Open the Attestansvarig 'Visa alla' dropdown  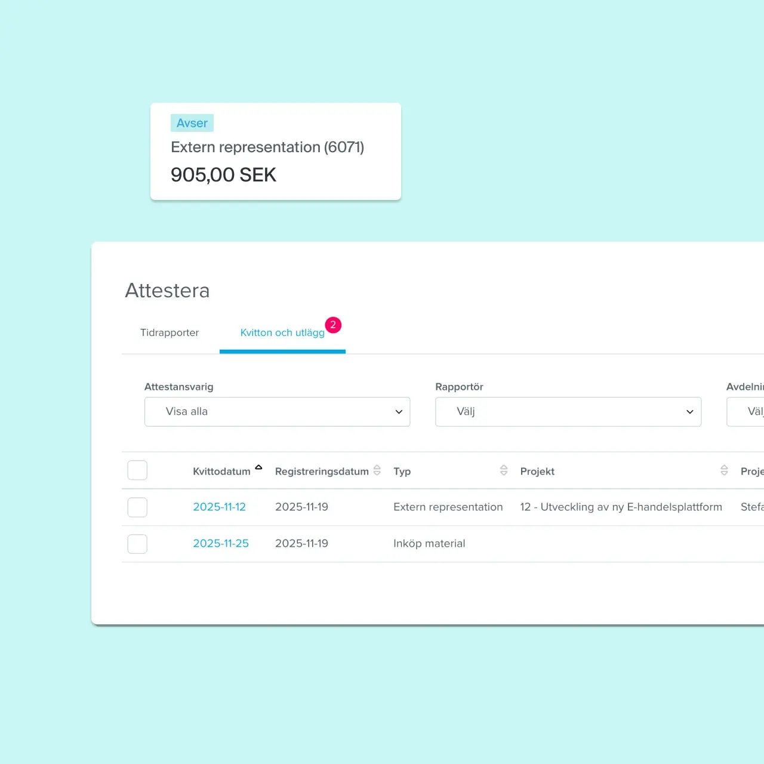(277, 412)
